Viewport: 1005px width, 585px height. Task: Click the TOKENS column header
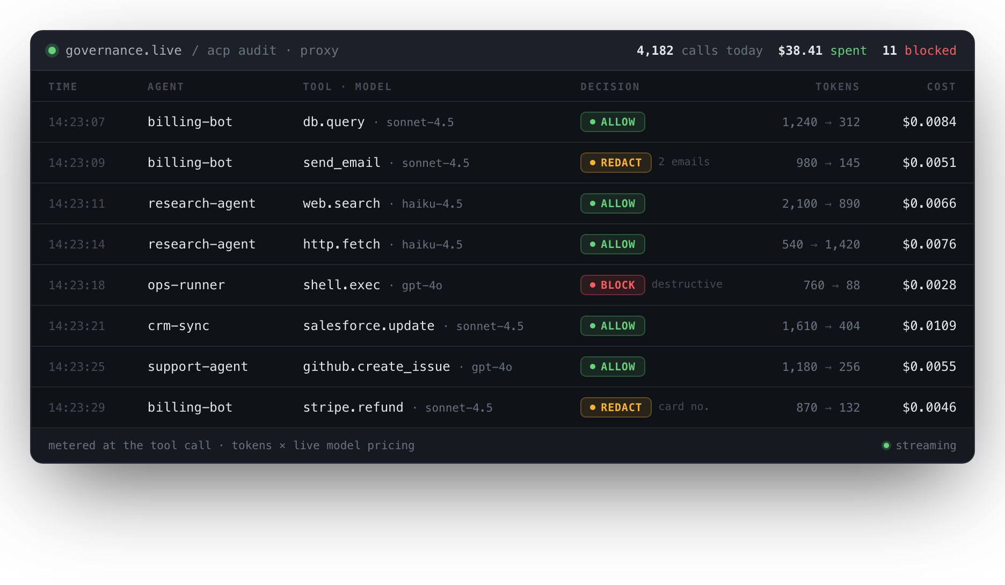pyautogui.click(x=837, y=86)
